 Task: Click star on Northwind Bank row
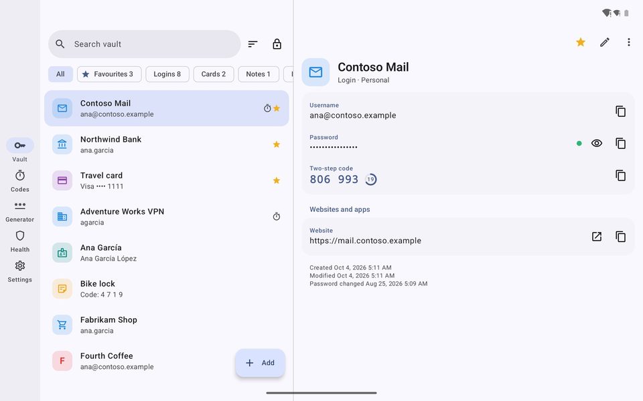click(x=277, y=144)
